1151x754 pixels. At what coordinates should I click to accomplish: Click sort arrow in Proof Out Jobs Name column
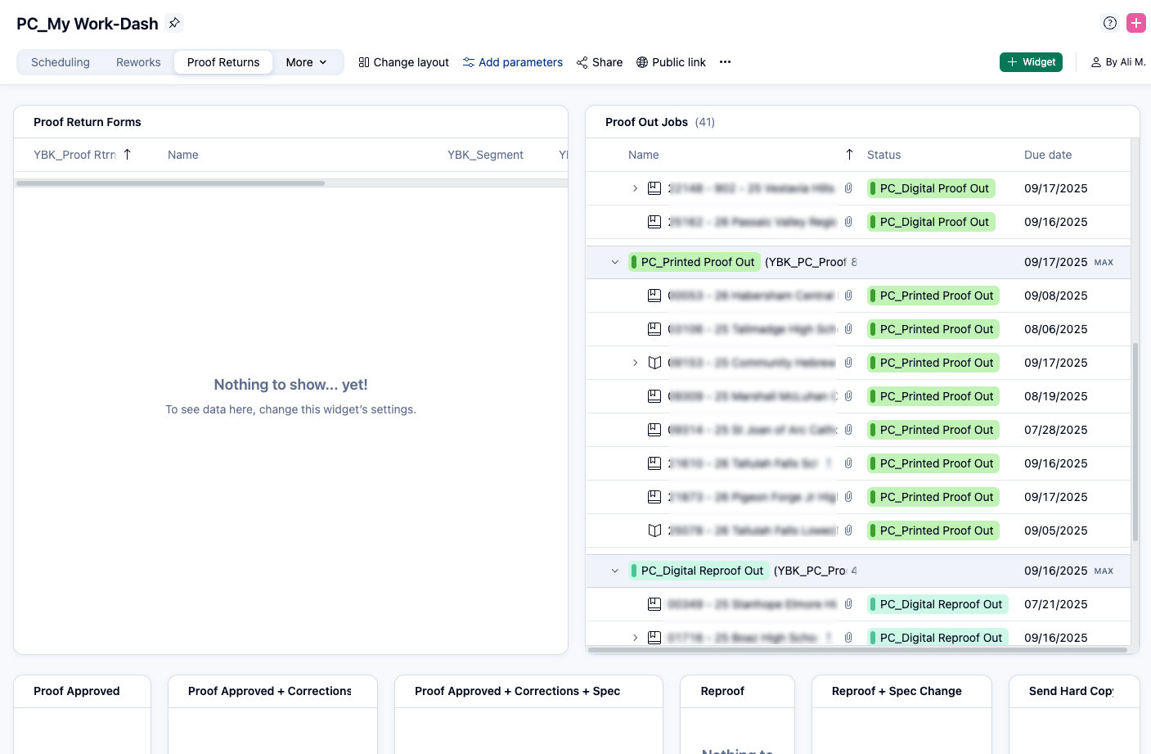[x=849, y=155]
